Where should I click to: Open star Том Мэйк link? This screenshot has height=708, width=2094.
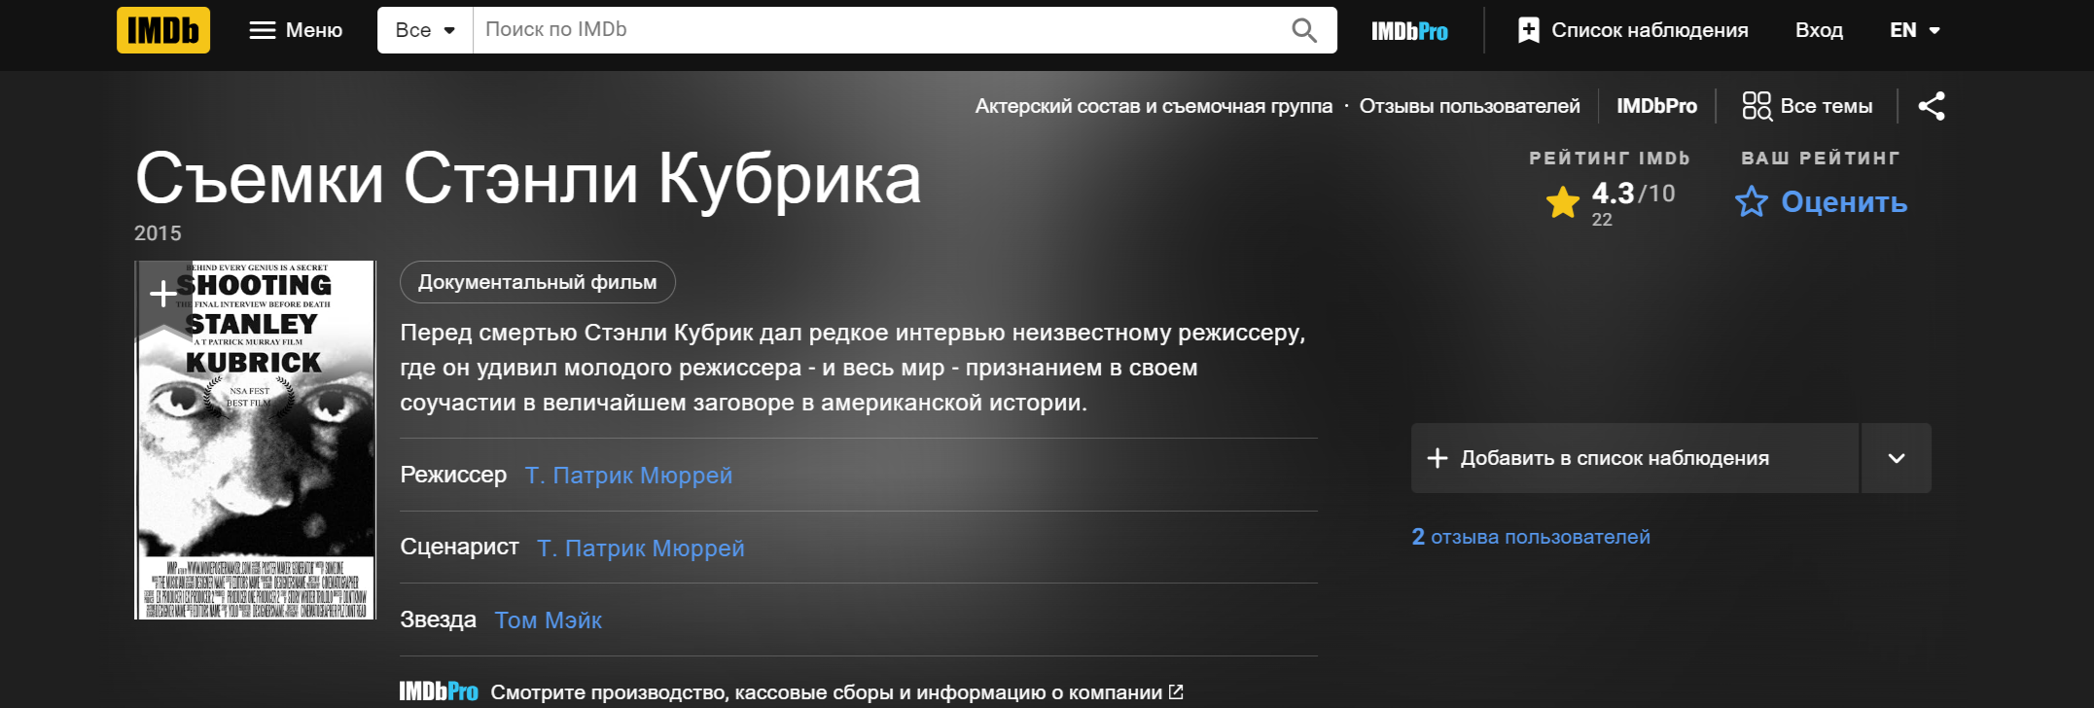(x=549, y=620)
